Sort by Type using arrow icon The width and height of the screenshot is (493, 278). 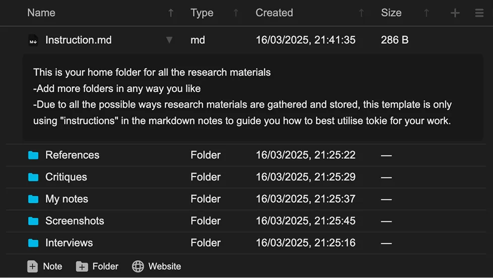tap(235, 13)
